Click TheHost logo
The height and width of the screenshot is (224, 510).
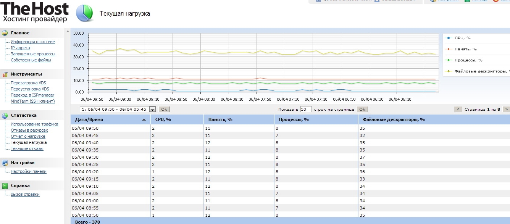35,12
